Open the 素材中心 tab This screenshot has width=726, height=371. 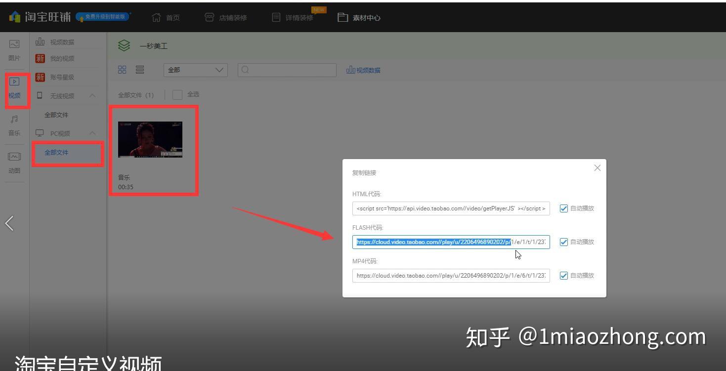[359, 18]
